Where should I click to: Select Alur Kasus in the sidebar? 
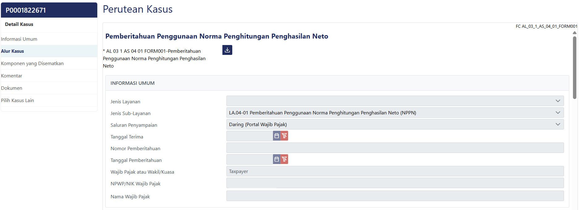tap(12, 51)
